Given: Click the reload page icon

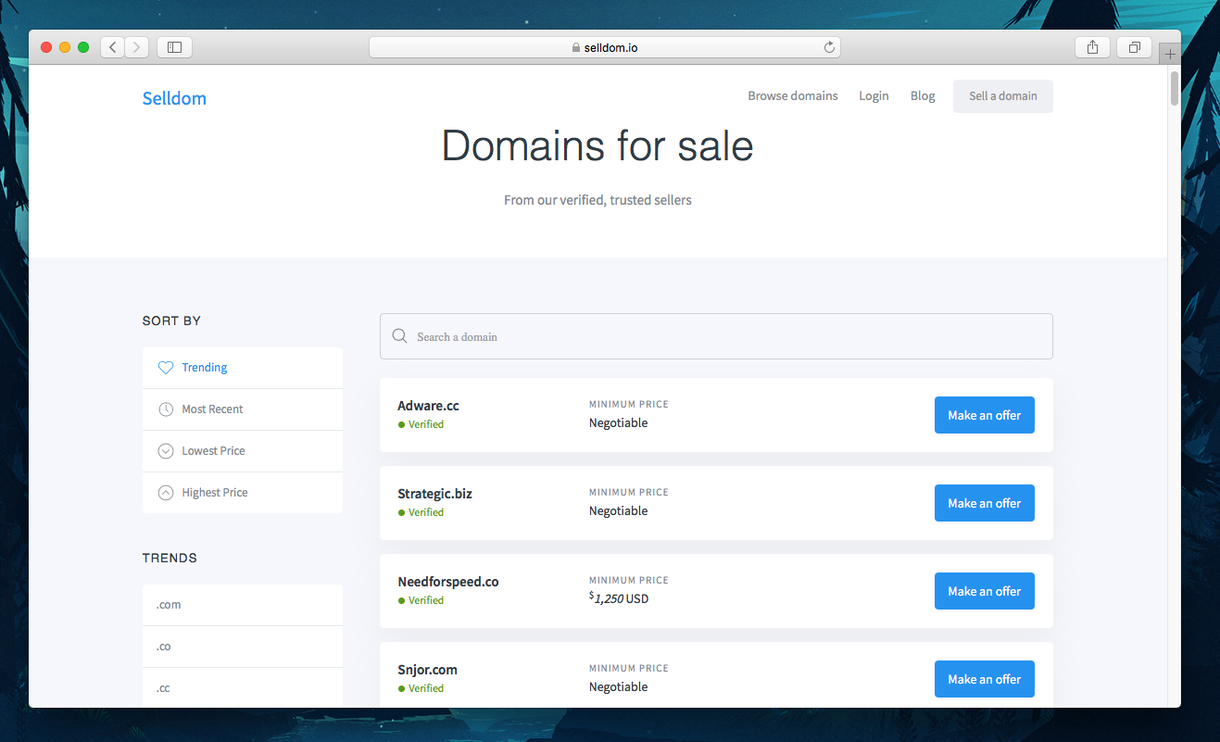Looking at the screenshot, I should [829, 47].
